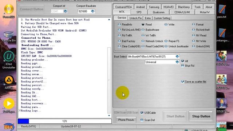This screenshot has width=233, height=131.
Task: Open the Custom Setting sub-tab
Action: (162, 18)
